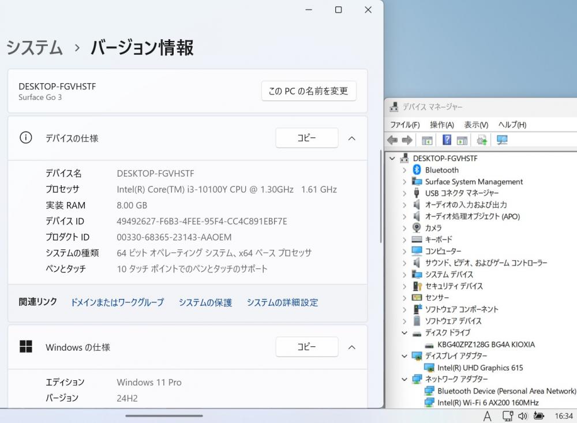Click the この PC の名前を変更 button

click(309, 91)
